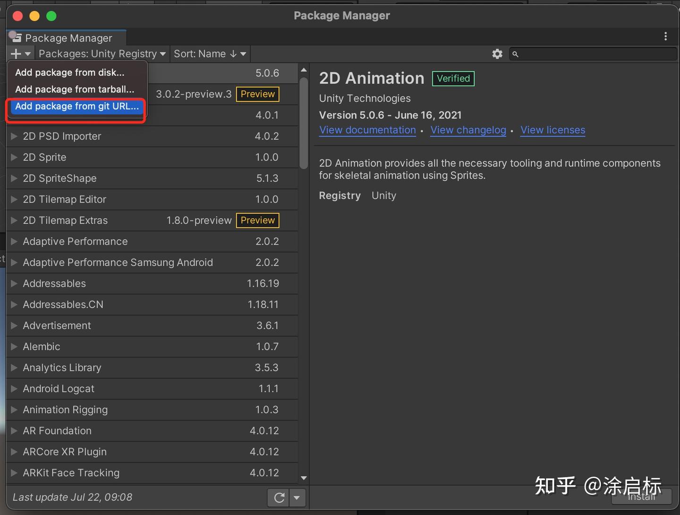680x515 pixels.
Task: Open the Packages: Unity Registry dropdown
Action: tap(102, 54)
